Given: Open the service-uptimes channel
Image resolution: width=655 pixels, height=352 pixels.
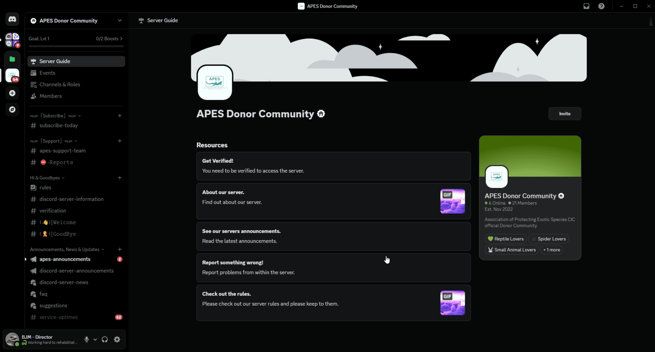Looking at the screenshot, I should 76,317.
